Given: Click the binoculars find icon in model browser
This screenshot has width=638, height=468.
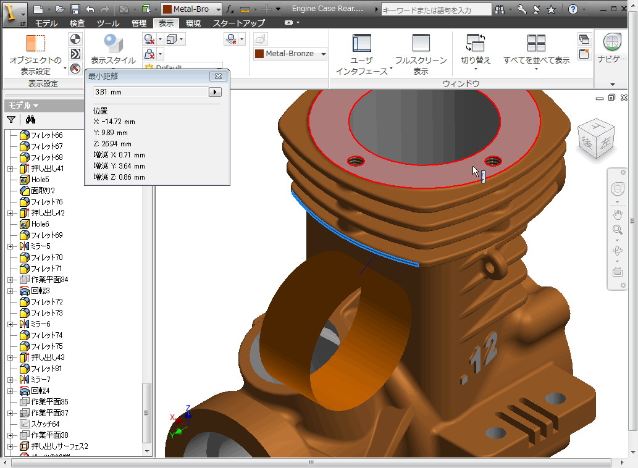Looking at the screenshot, I should pyautogui.click(x=30, y=120).
